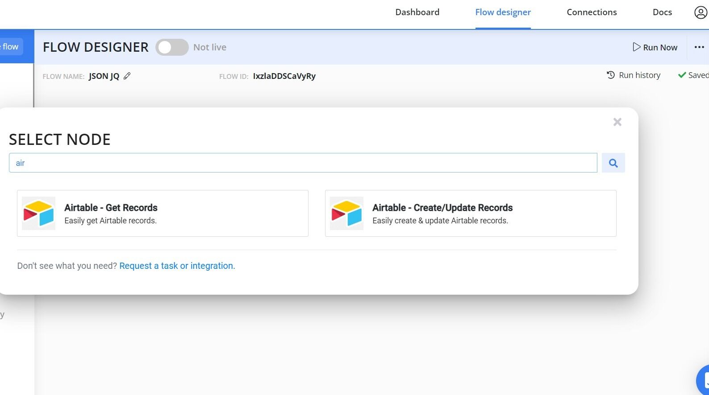Click the search magnifier button
Viewport: 709px width, 395px height.
click(613, 163)
